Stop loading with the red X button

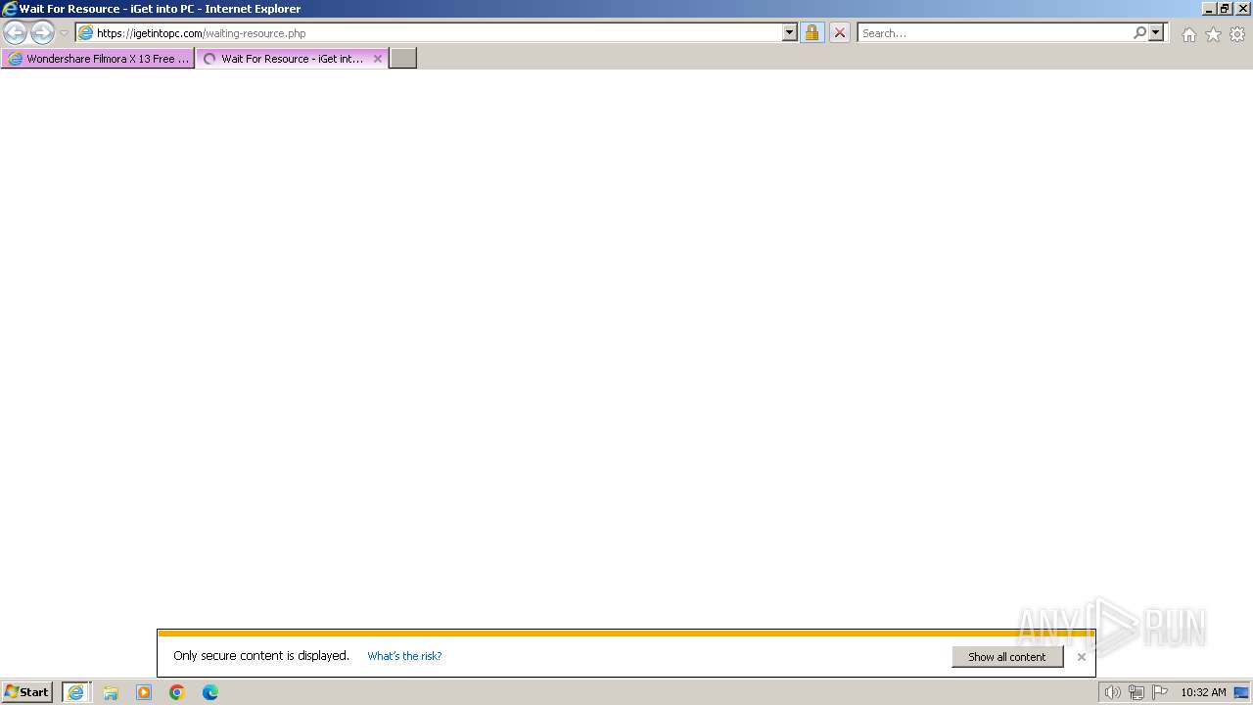[840, 32]
